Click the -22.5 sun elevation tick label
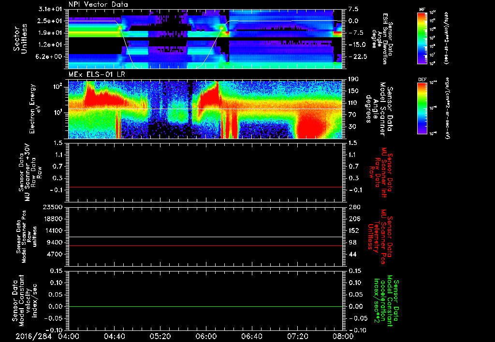The height and width of the screenshot is (342, 495). 358,57
